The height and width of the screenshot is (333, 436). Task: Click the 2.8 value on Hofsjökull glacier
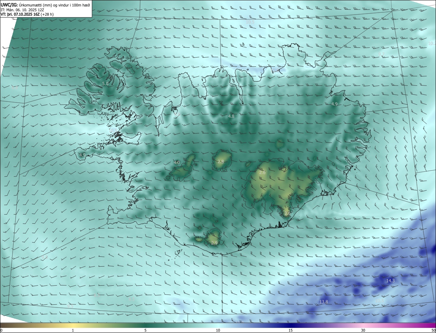221,161
